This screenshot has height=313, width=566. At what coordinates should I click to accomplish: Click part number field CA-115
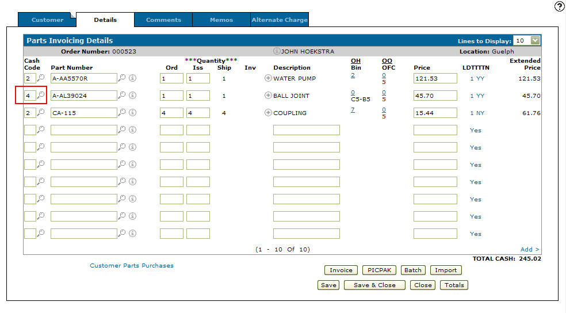84,113
